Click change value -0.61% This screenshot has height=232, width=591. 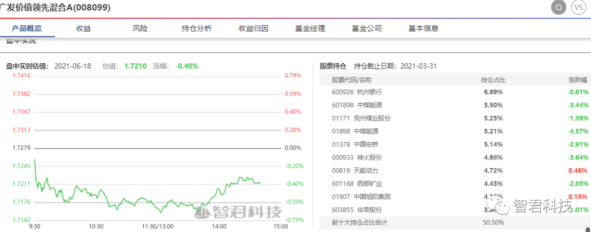[x=577, y=92]
